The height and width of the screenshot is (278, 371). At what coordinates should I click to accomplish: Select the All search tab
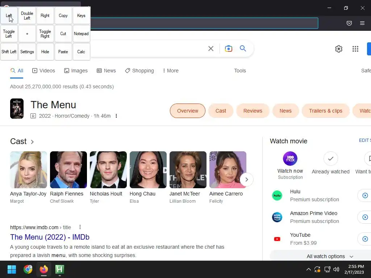(x=17, y=71)
